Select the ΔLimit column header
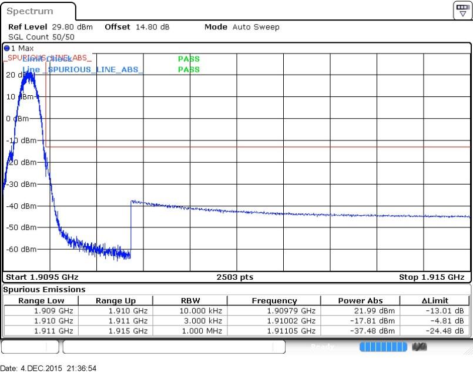Image resolution: width=473 pixels, height=382 pixels. click(x=435, y=300)
